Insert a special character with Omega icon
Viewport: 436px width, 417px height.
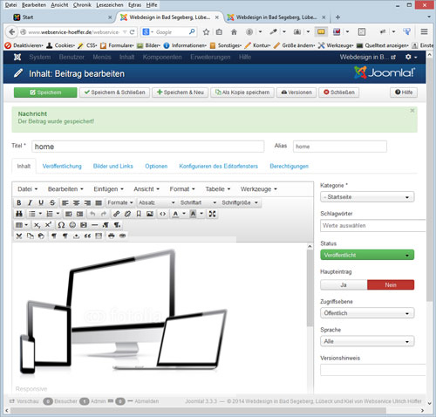click(61, 225)
